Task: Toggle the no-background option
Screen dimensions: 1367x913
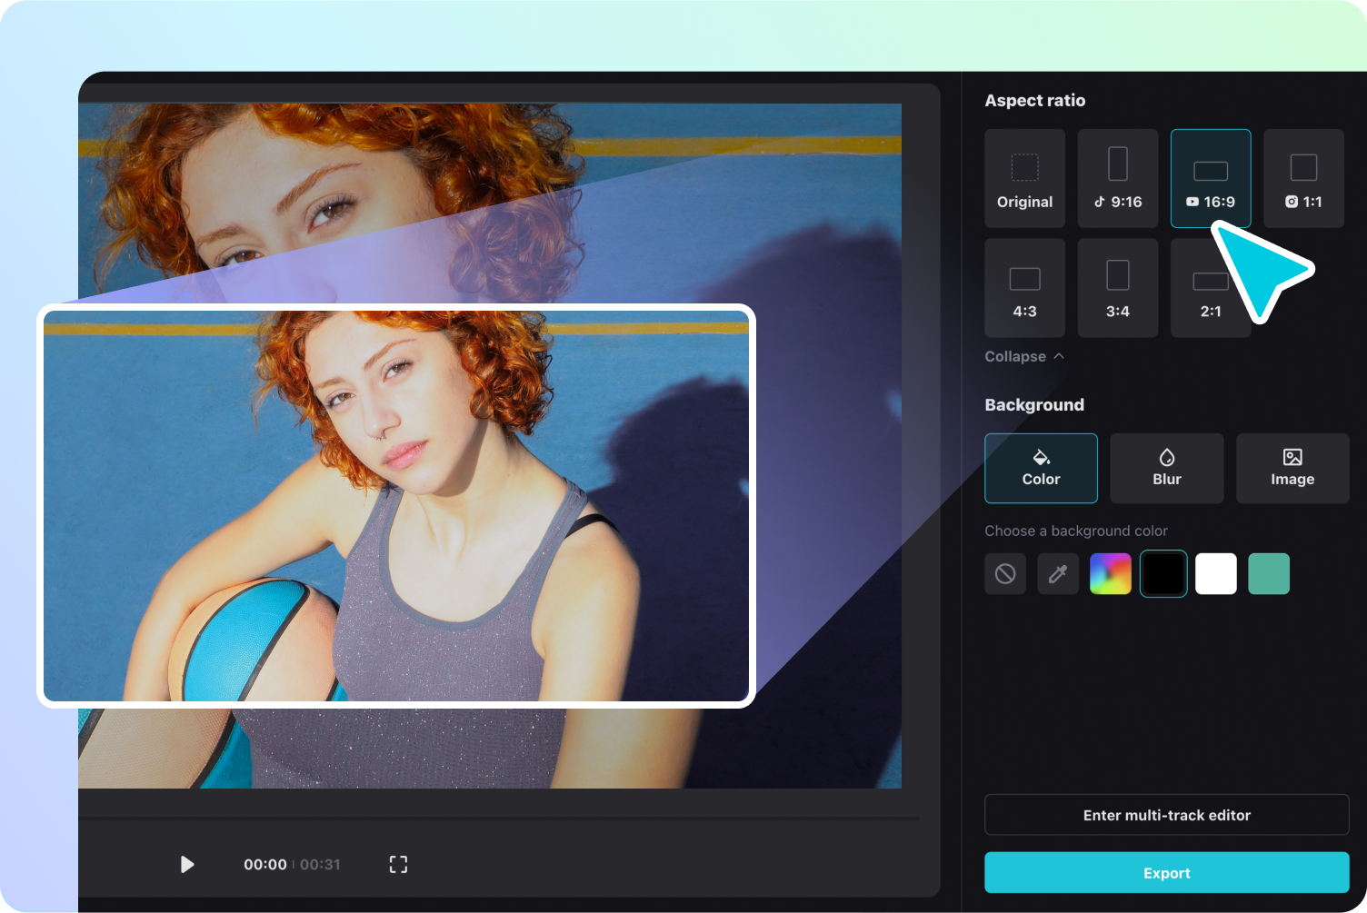Action: click(x=1004, y=573)
